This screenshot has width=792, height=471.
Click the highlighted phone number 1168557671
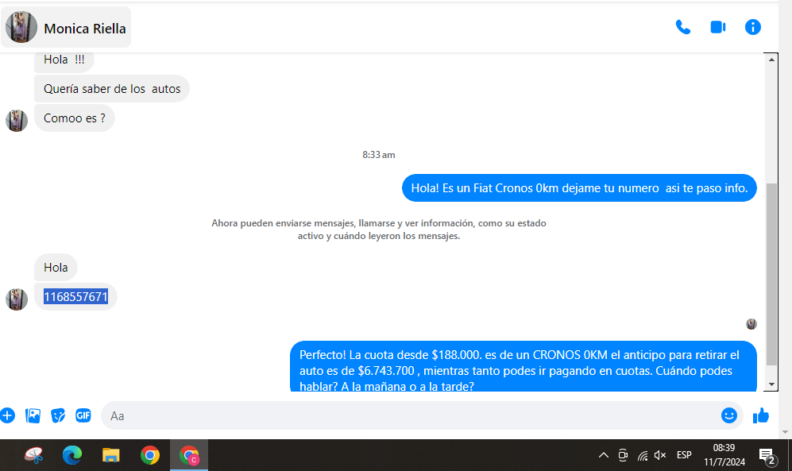coord(75,297)
